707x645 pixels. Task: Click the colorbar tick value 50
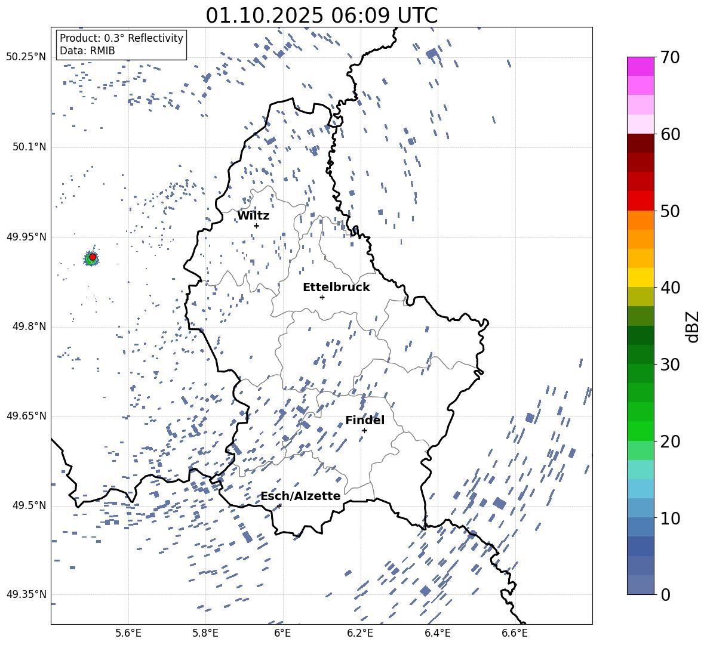[669, 211]
